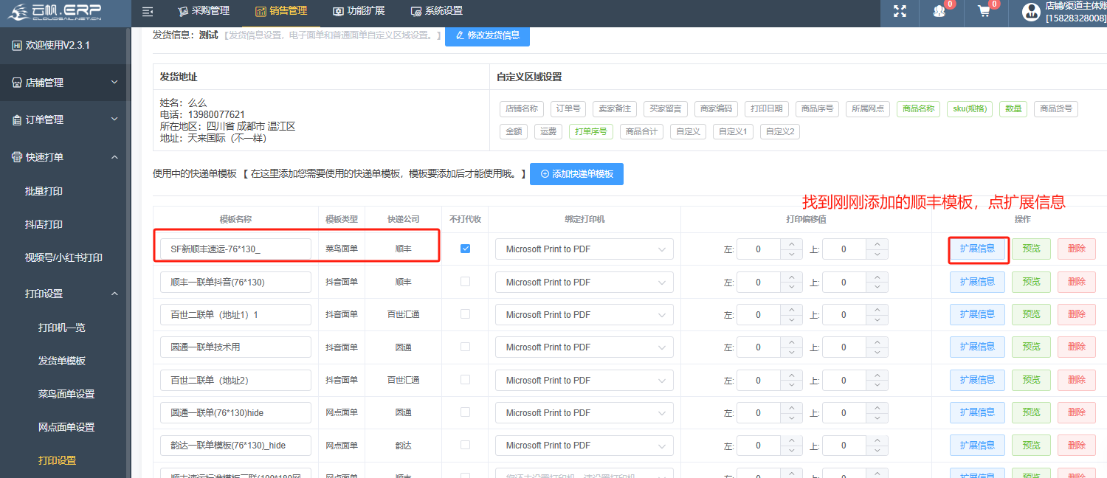Click the 百世二联单（地址2） template name field
Image resolution: width=1107 pixels, height=478 pixels.
coord(235,380)
